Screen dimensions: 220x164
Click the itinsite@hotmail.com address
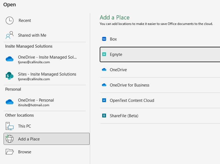(33, 105)
